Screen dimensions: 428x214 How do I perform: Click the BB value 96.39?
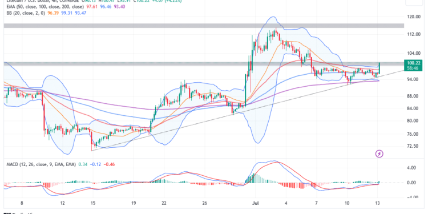[53, 13]
